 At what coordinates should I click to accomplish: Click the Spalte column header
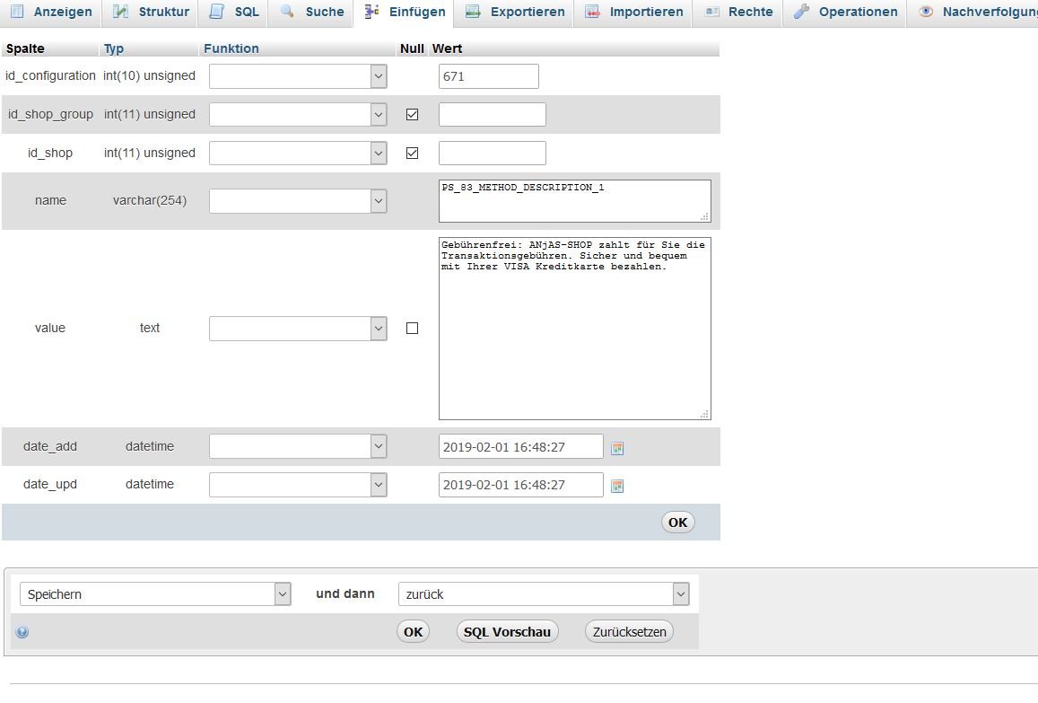tap(25, 48)
